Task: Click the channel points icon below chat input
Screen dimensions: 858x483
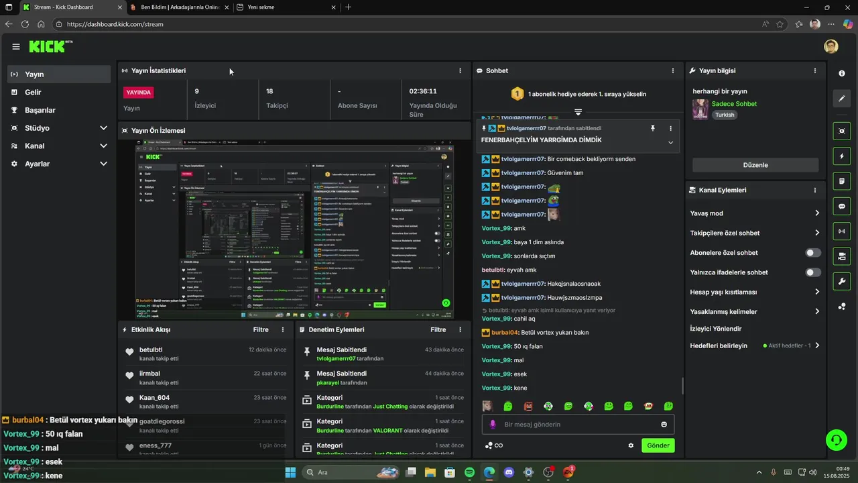Action: 489,445
